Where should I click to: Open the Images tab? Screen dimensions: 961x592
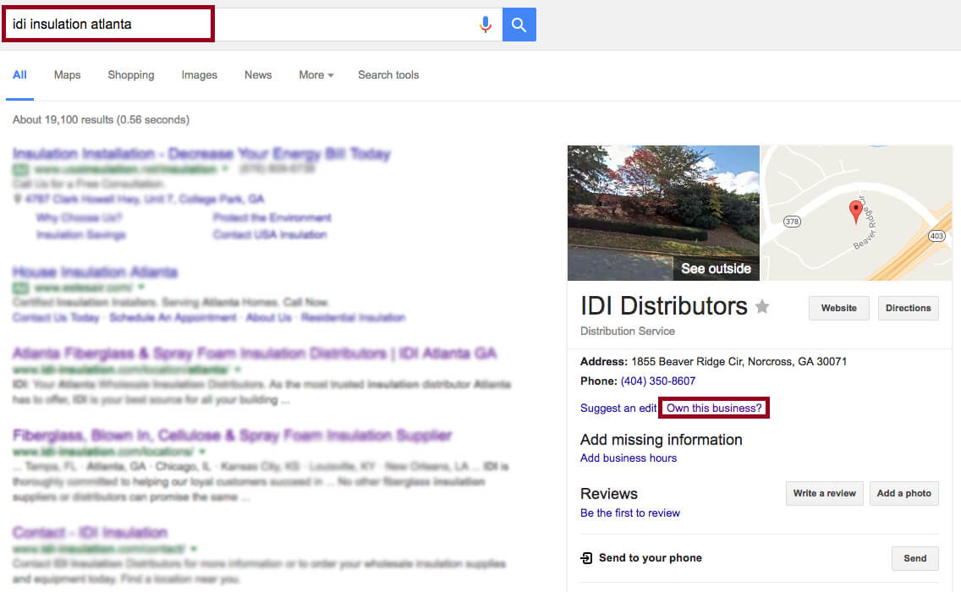(199, 74)
